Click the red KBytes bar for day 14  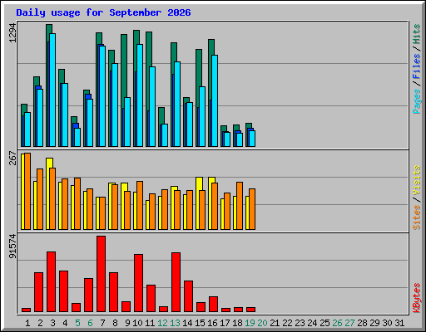(x=188, y=296)
